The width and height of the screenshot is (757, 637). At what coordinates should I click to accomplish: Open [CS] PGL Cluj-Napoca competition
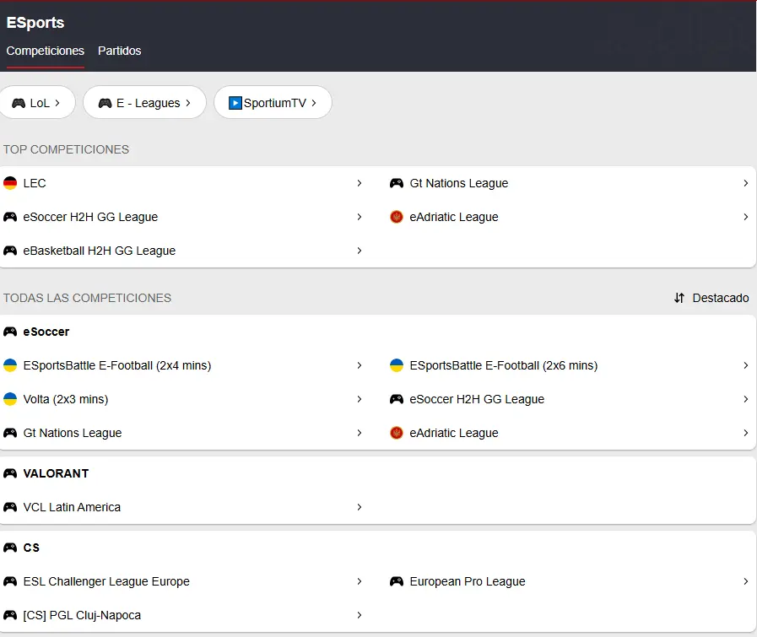coord(82,615)
